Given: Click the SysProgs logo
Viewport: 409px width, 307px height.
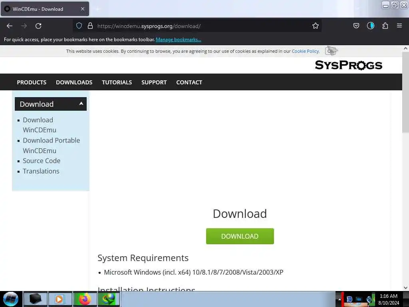Looking at the screenshot, I should 348,65.
